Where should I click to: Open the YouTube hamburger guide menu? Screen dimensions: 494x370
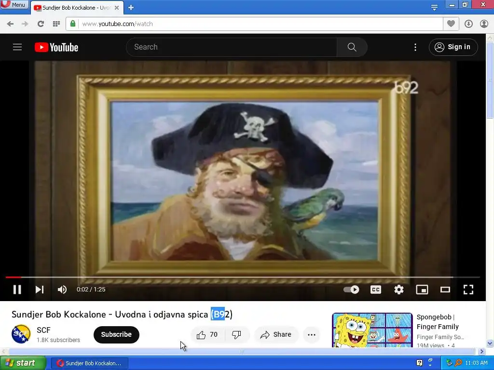17,47
